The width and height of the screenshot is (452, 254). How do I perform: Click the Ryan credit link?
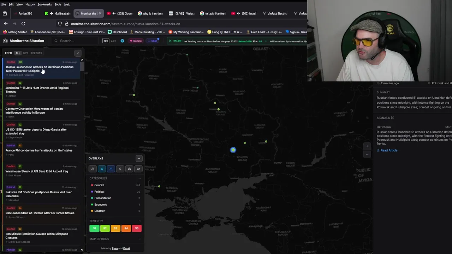[115, 248]
